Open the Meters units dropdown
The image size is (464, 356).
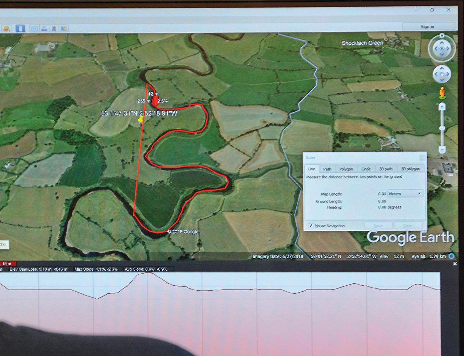(405, 194)
